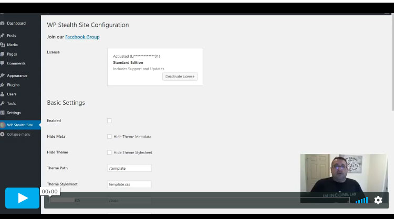
Task: Check the Hide Theme Stylesheet checkbox
Action: point(109,152)
